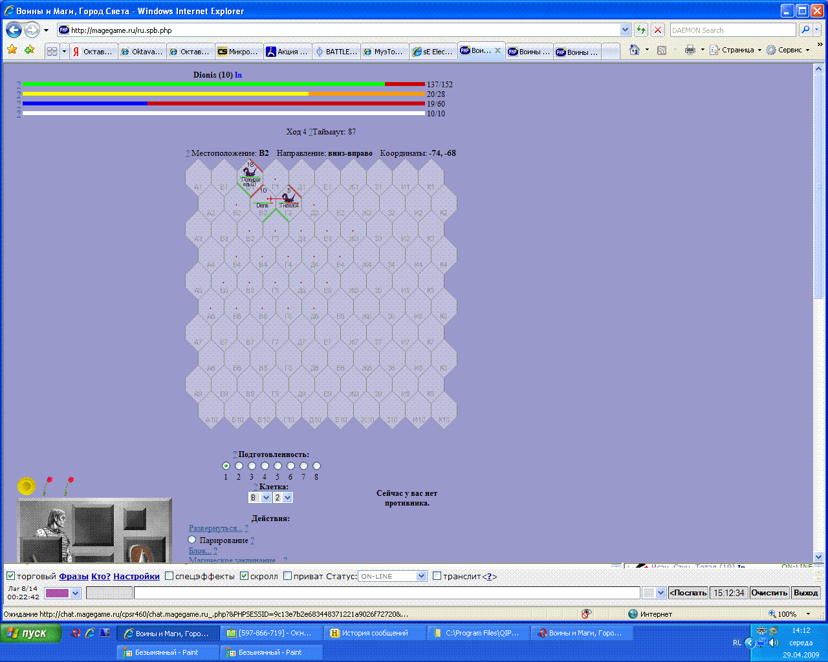Select readiness radio button 3
The height and width of the screenshot is (662, 828).
click(x=252, y=465)
